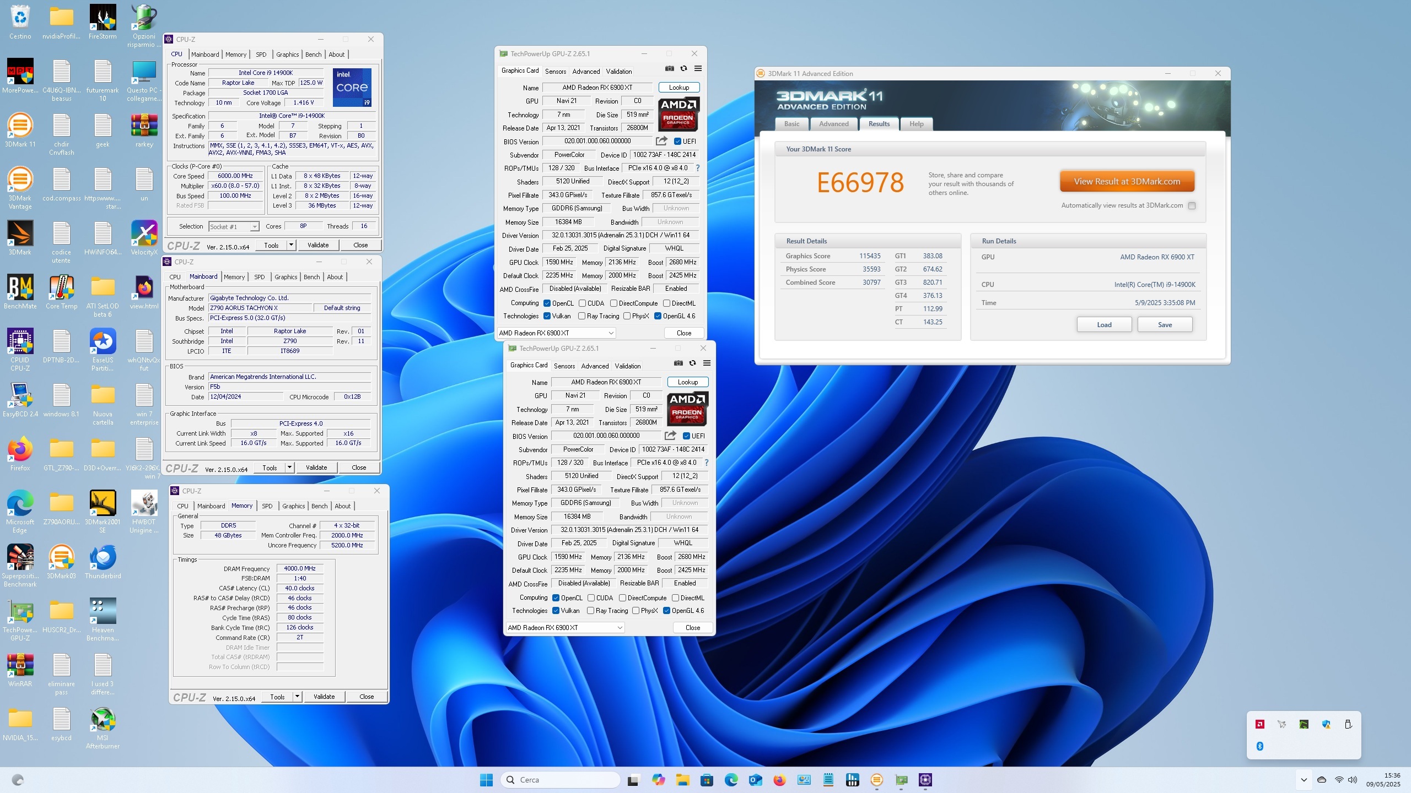Toggle OpenCL checkbox in top GPU-Z window

547,303
